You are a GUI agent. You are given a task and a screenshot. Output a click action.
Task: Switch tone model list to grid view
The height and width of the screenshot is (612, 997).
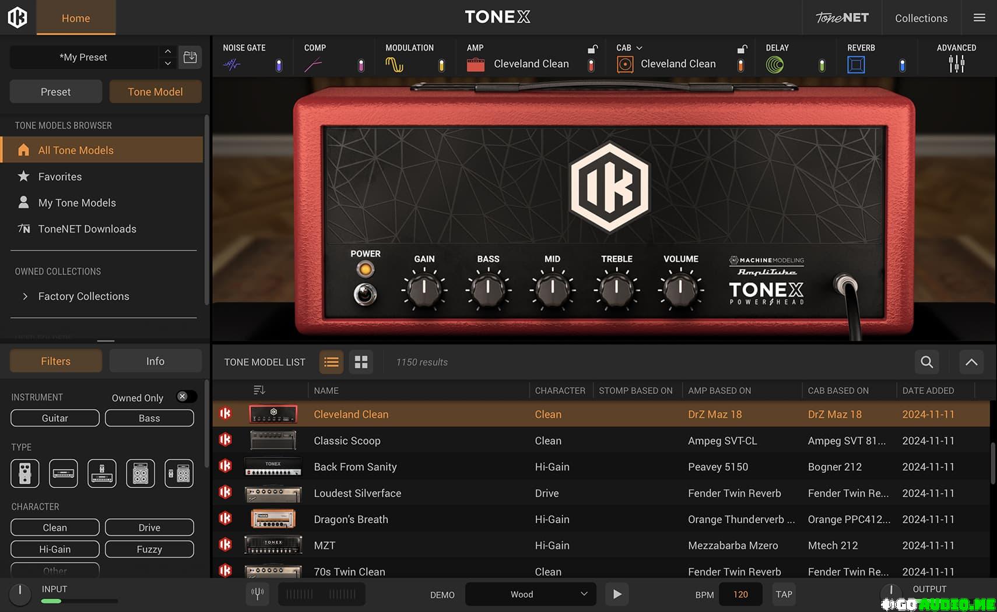361,362
